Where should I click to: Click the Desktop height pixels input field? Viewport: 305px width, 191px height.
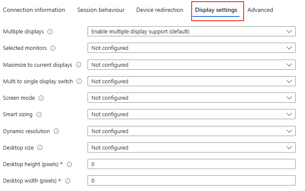(192, 164)
